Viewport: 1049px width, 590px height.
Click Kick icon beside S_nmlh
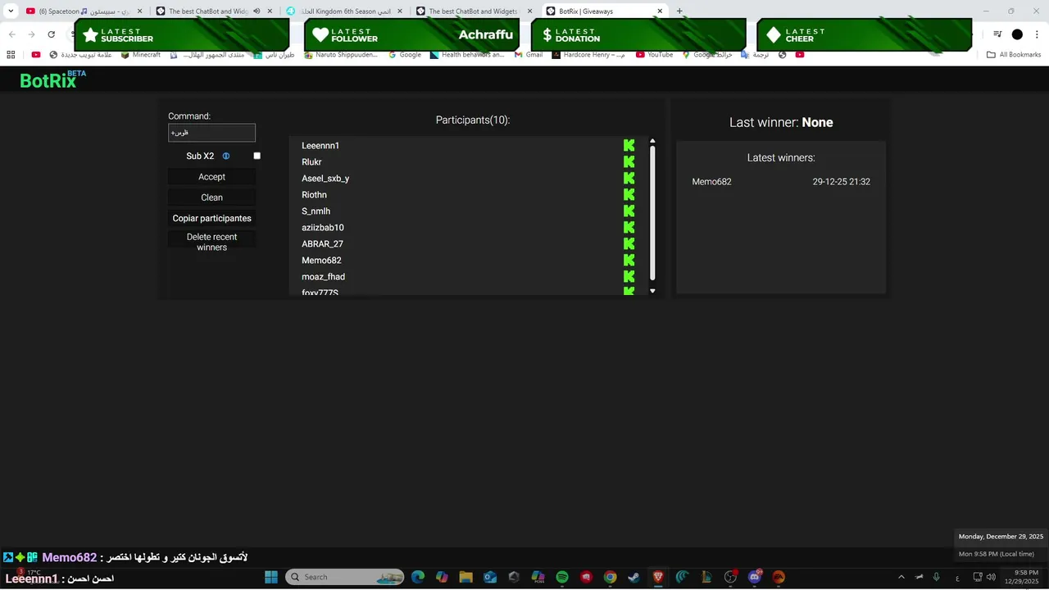tap(629, 211)
